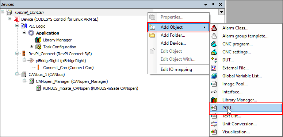Screen dimensions: 283x137
Task: Click the CNC program icon
Action: tap(214, 44)
